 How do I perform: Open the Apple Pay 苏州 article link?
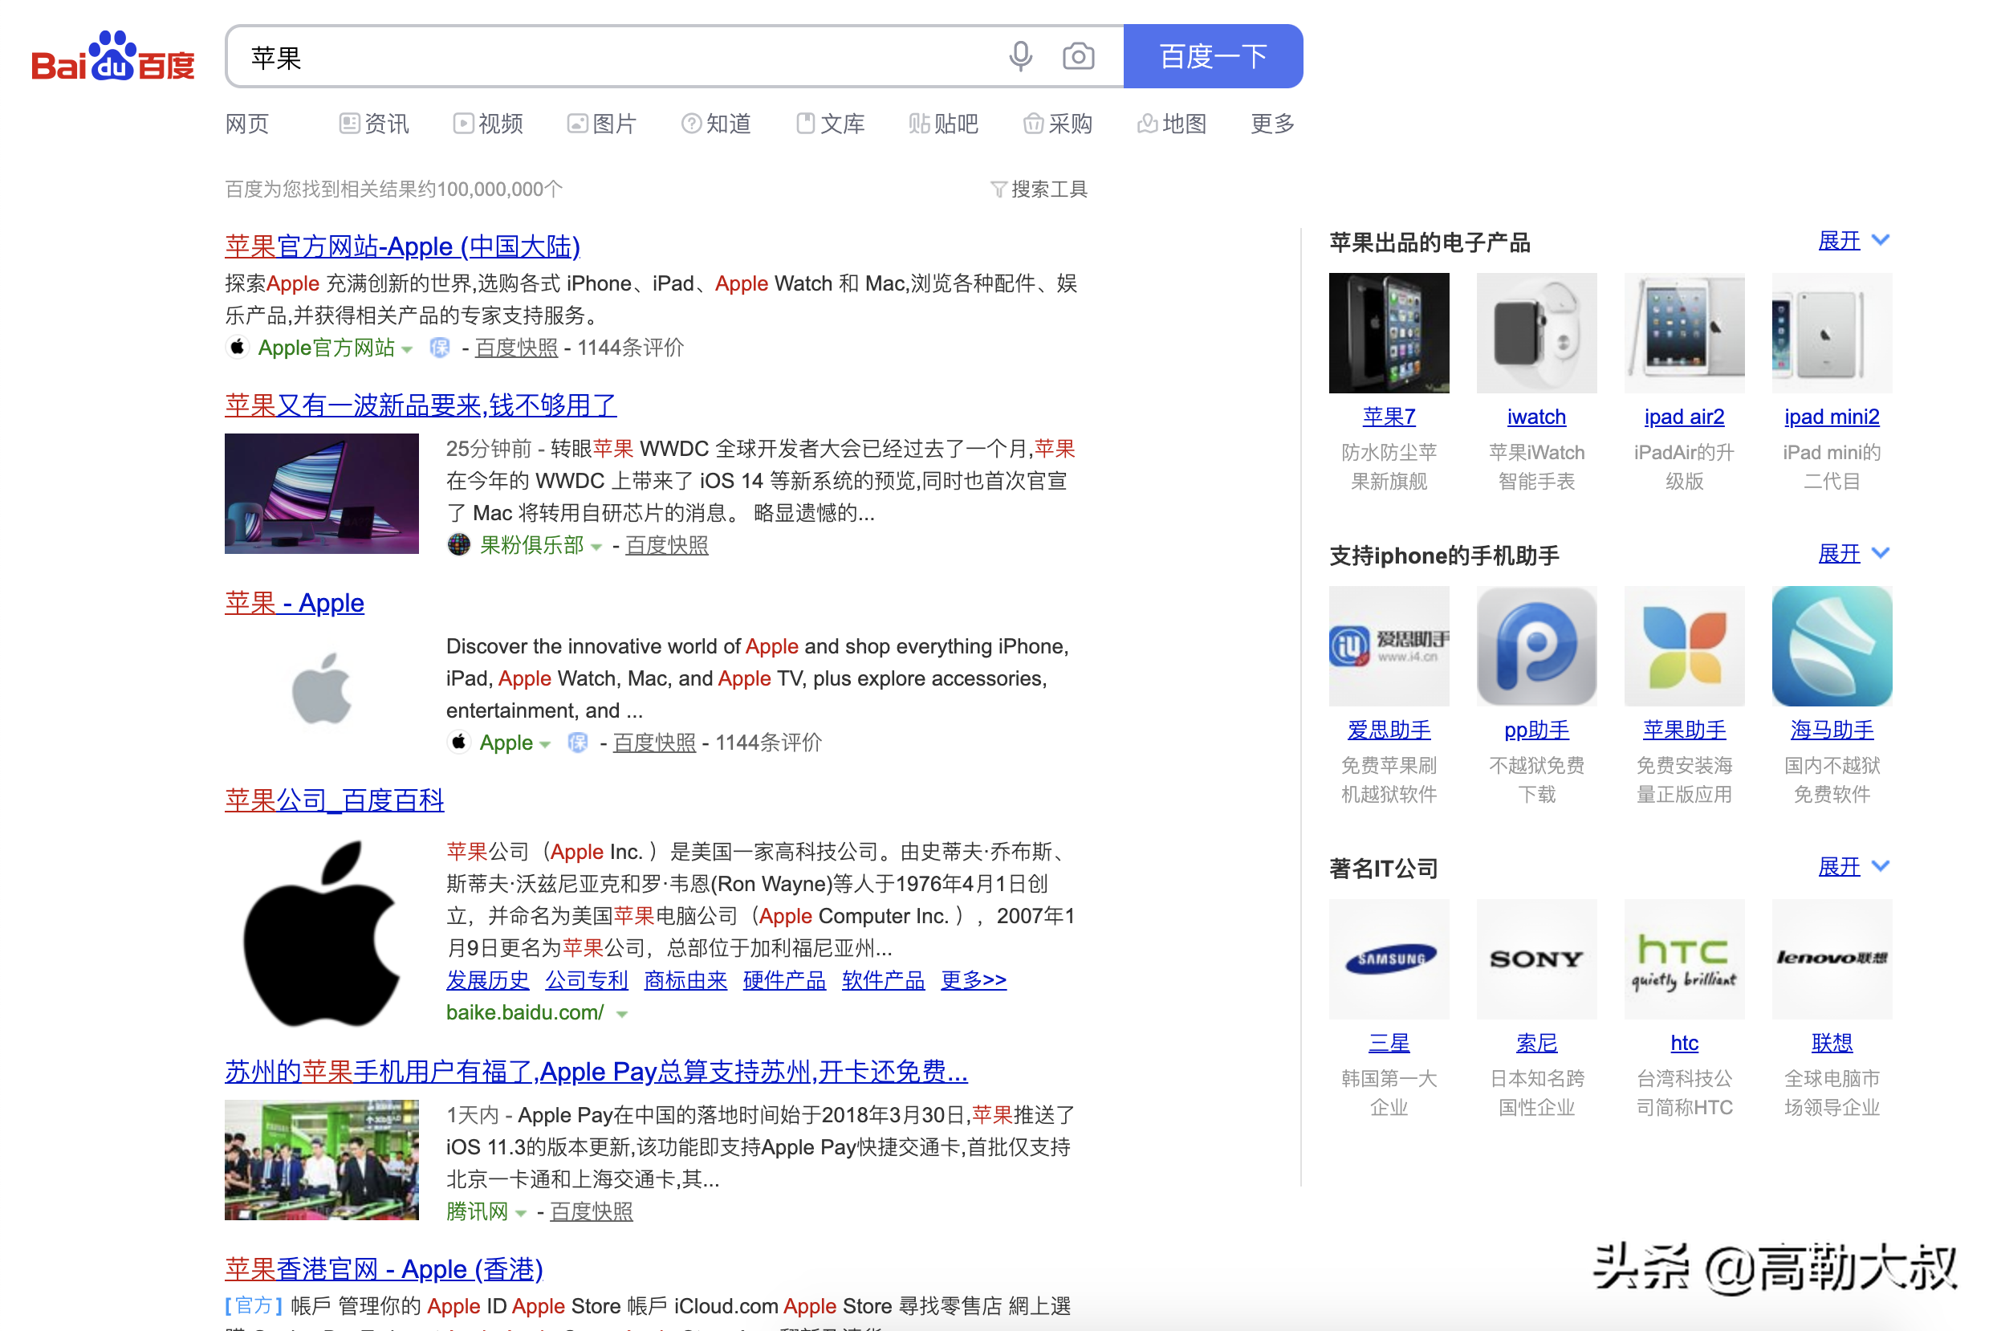tap(596, 1071)
